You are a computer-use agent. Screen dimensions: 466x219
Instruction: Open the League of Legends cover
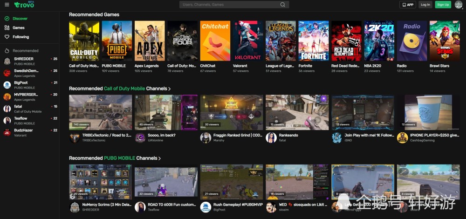pos(281,41)
